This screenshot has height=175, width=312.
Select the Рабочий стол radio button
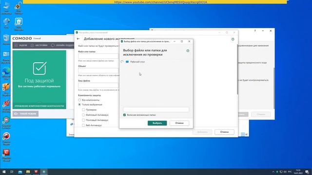pyautogui.click(x=122, y=62)
